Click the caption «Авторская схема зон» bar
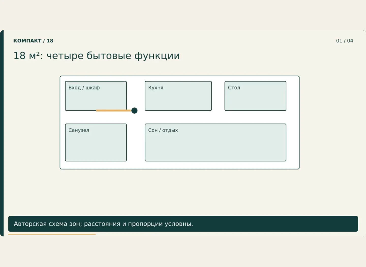Screen dimensions: 366x267 [183, 224]
